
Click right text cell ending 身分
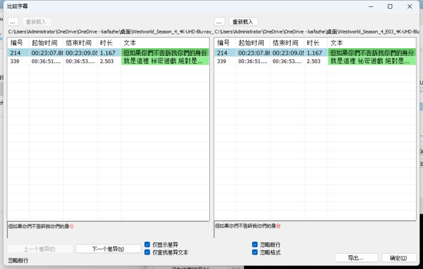[x=372, y=53]
